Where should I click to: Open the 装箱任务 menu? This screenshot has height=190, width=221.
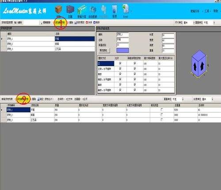pyautogui.click(x=195, y=11)
